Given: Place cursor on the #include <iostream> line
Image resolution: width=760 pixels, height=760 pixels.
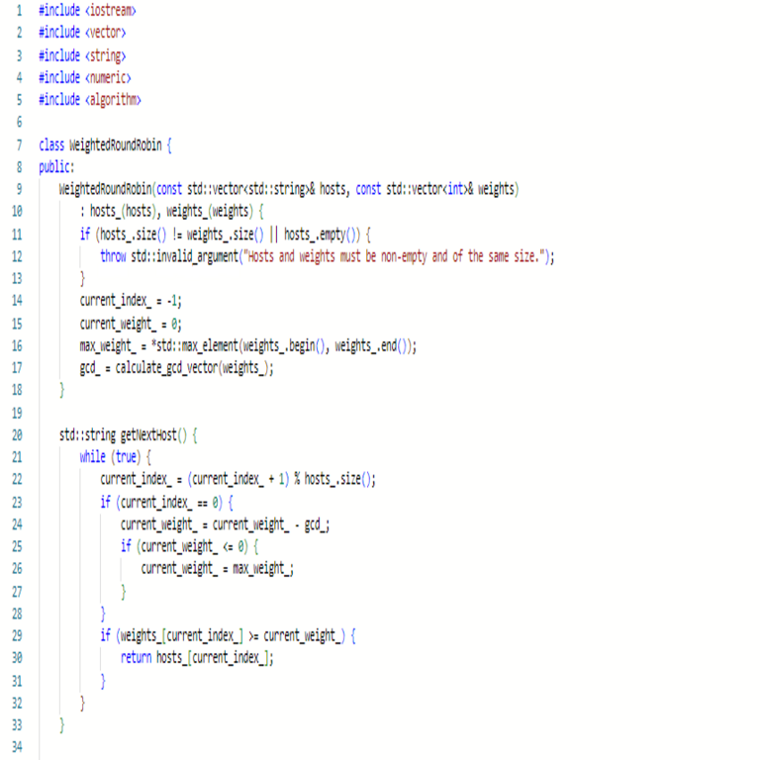Looking at the screenshot, I should click(87, 10).
